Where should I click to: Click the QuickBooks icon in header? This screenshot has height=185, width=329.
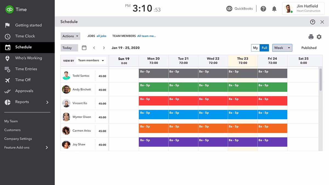[229, 9]
